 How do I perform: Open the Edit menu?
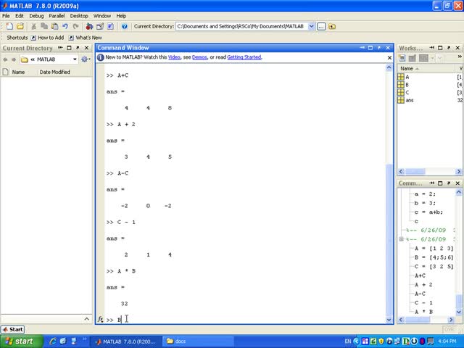(x=20, y=16)
